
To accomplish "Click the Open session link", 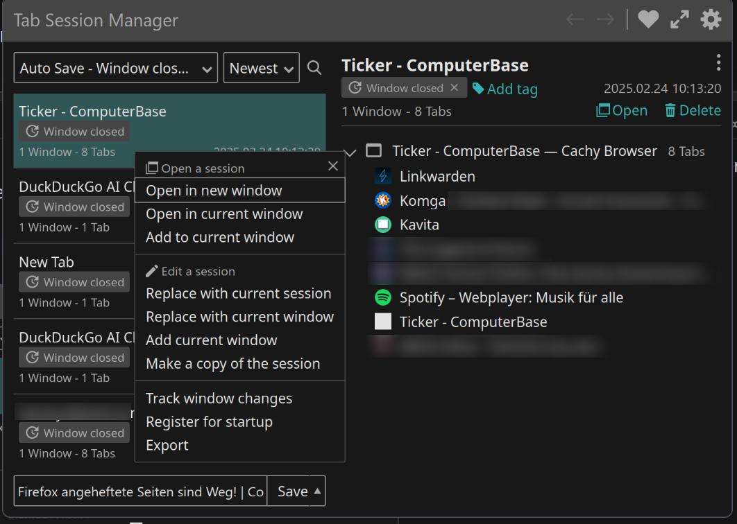I will (621, 110).
